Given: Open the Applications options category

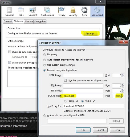Looking at the screenshot, I should click(x=47, y=11).
